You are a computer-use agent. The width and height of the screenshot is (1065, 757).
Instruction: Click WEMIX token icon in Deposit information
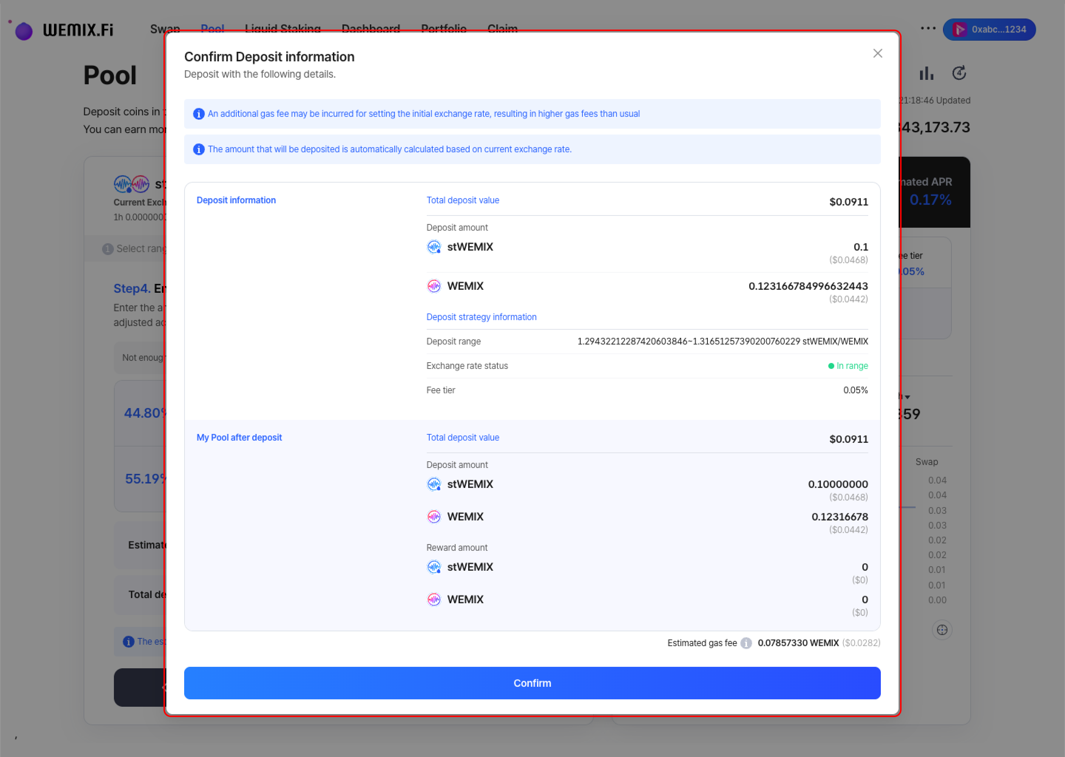pyautogui.click(x=434, y=286)
